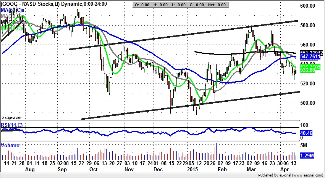The width and height of the screenshot is (325, 178).
Task: Click the GOOG NASD Stocks chart title
Action: pos(54,4)
